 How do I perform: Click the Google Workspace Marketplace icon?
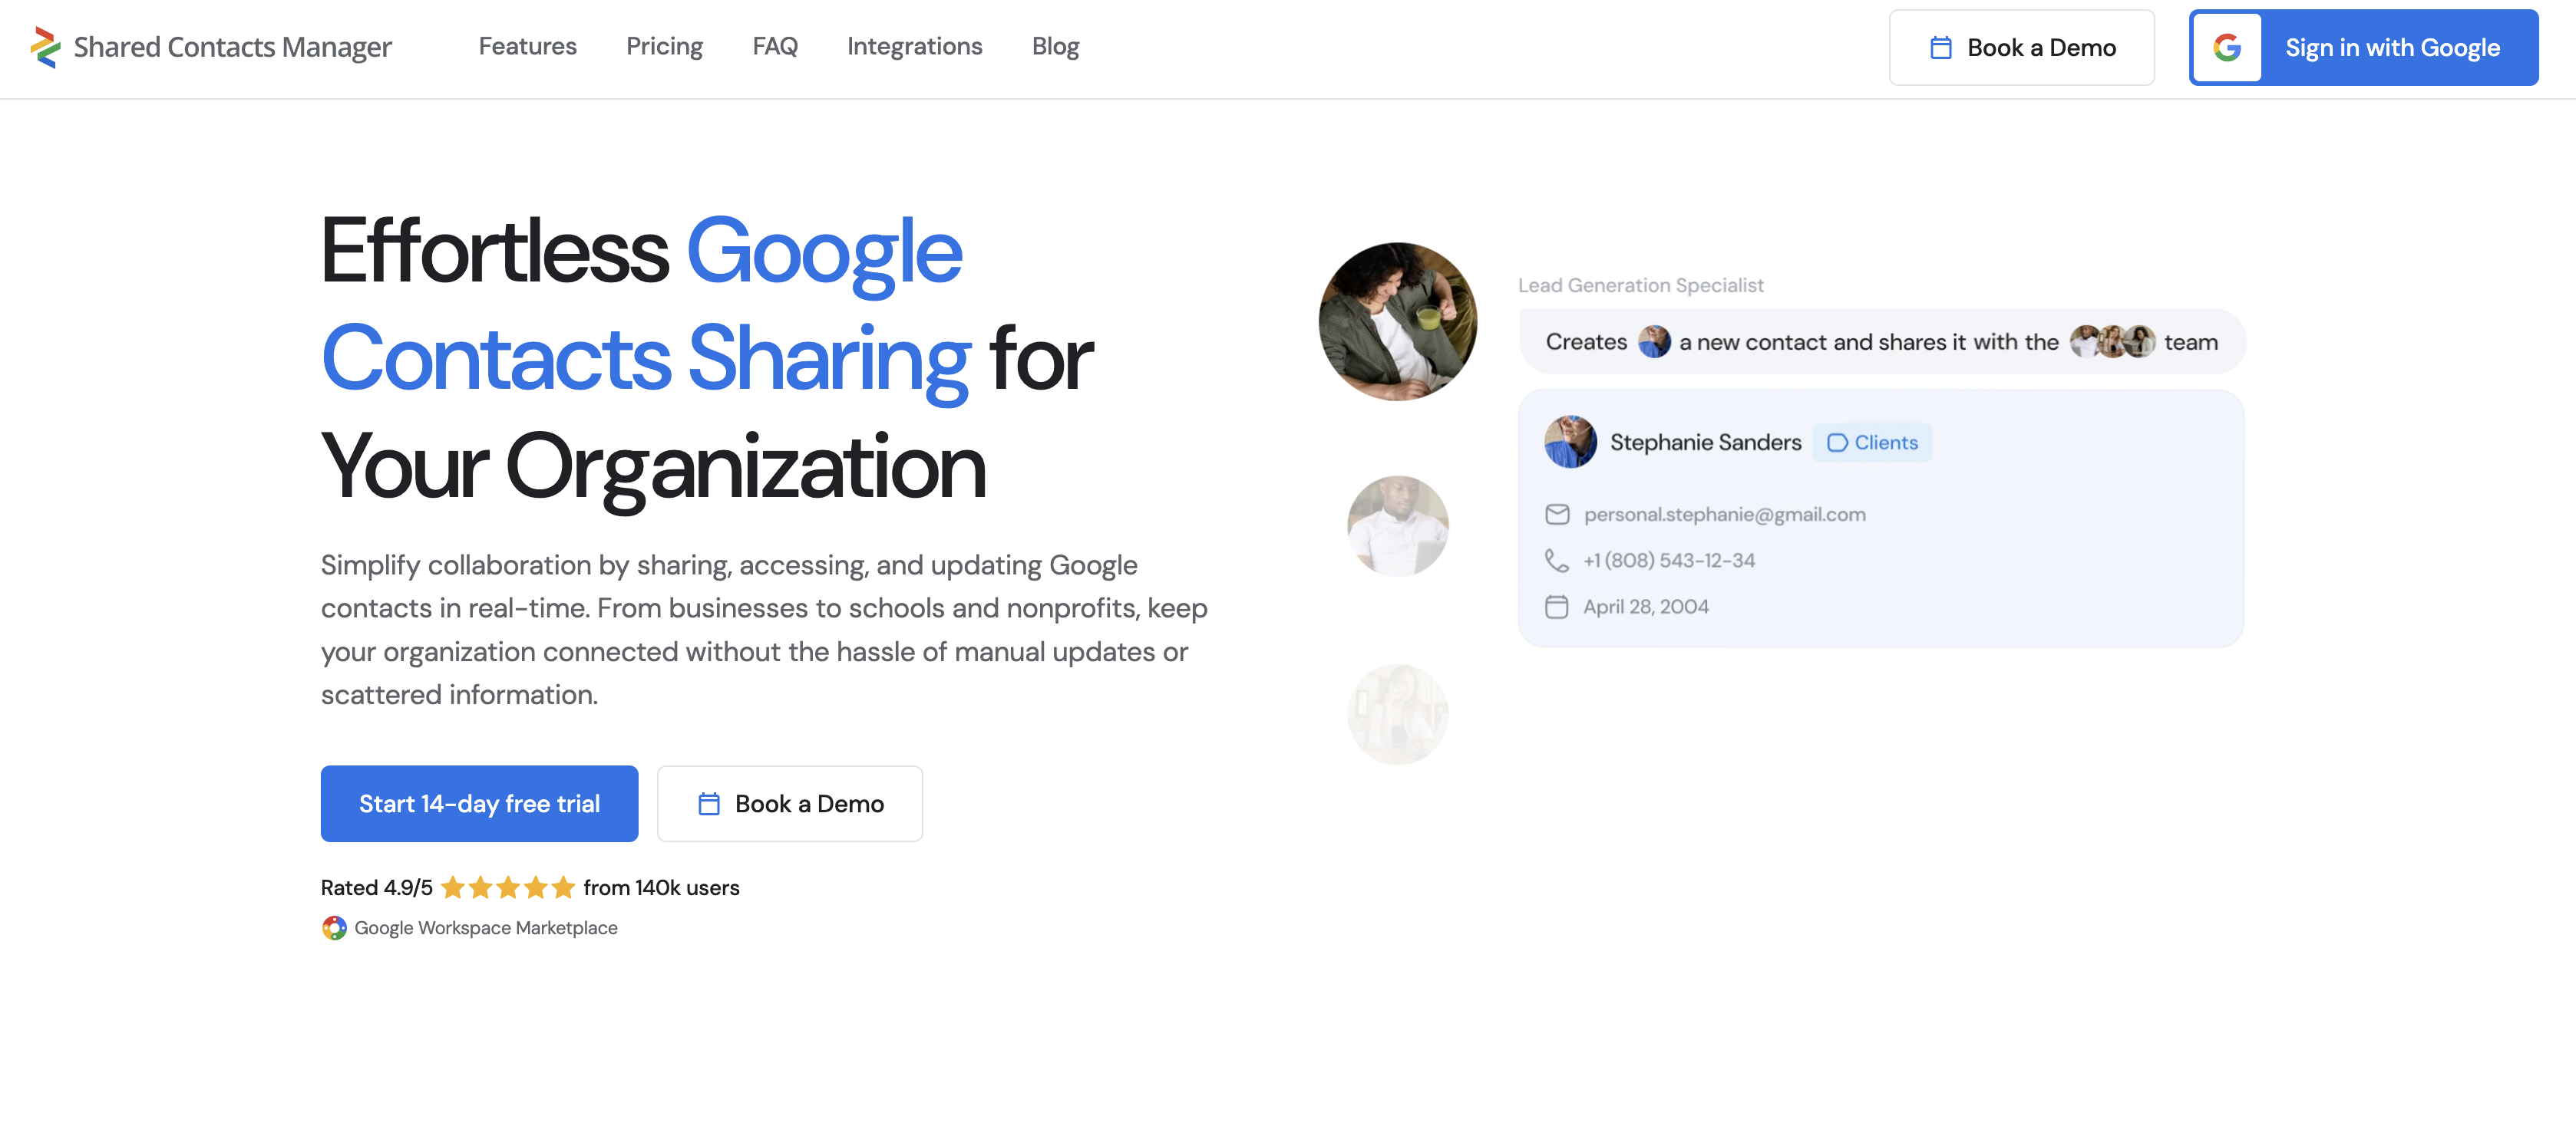[x=334, y=927]
